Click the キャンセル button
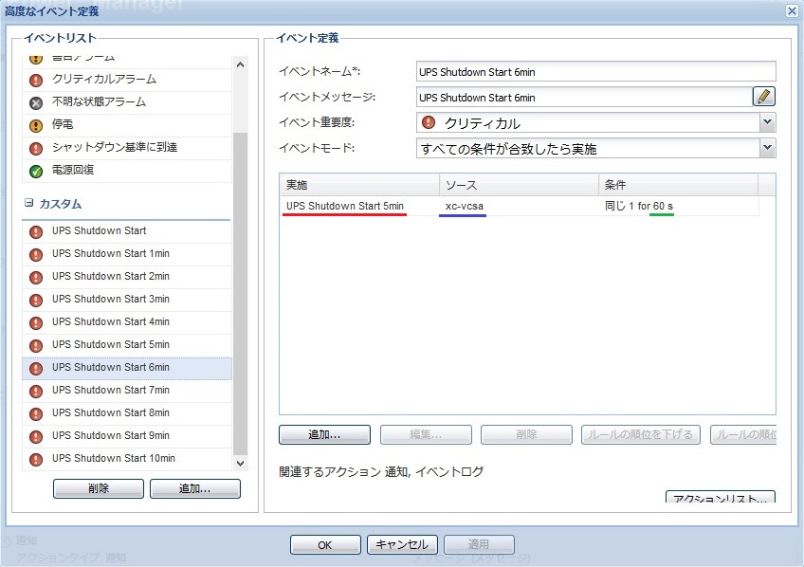The width and height of the screenshot is (804, 567). [402, 544]
